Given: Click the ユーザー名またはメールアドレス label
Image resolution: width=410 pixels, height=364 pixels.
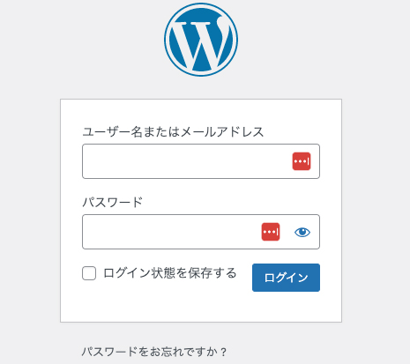Looking at the screenshot, I should pyautogui.click(x=173, y=132).
